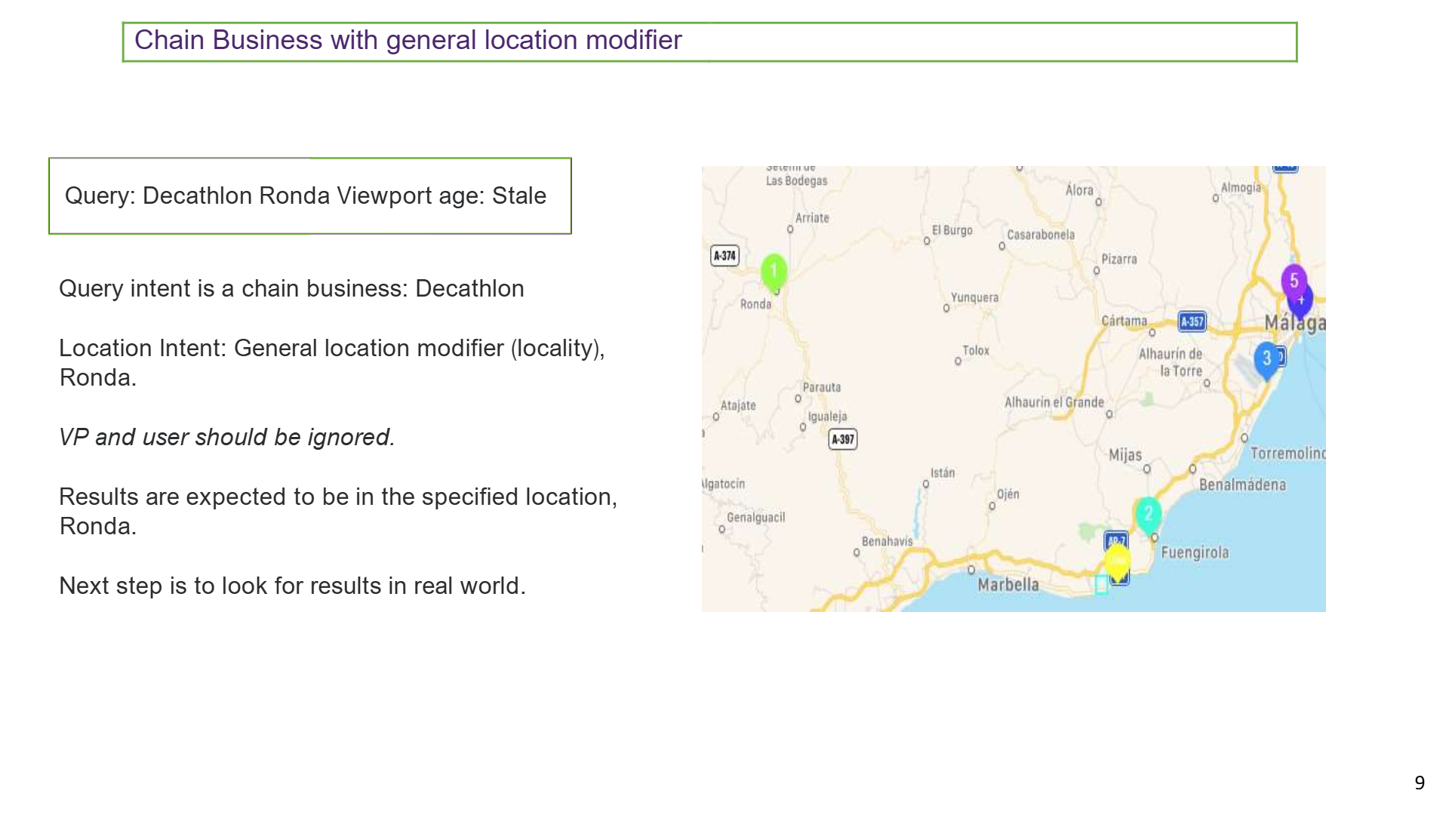Click the yellow pin on the Marbella coast
Viewport: 1449px width, 815px height.
click(x=1117, y=563)
